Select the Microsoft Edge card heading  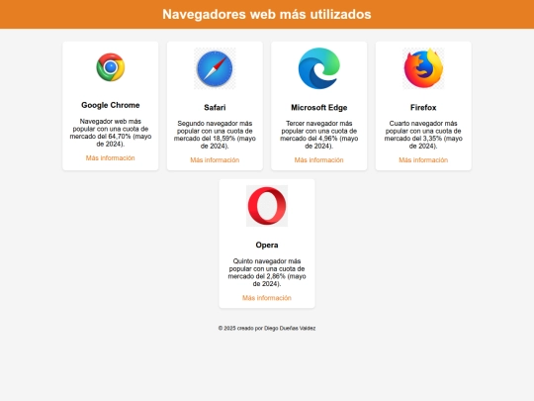(x=319, y=107)
